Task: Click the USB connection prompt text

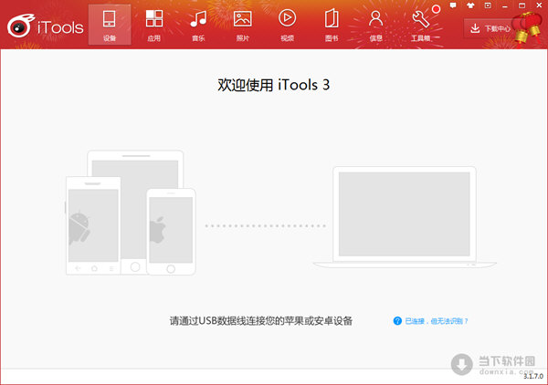Action: pos(261,321)
